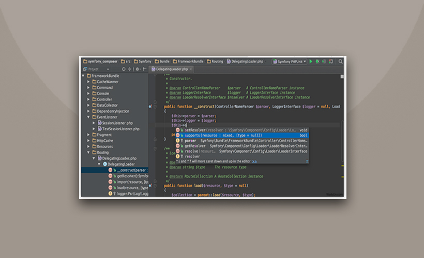Collapse the Routing folder
Image resolution: width=424 pixels, height=258 pixels.
88,153
